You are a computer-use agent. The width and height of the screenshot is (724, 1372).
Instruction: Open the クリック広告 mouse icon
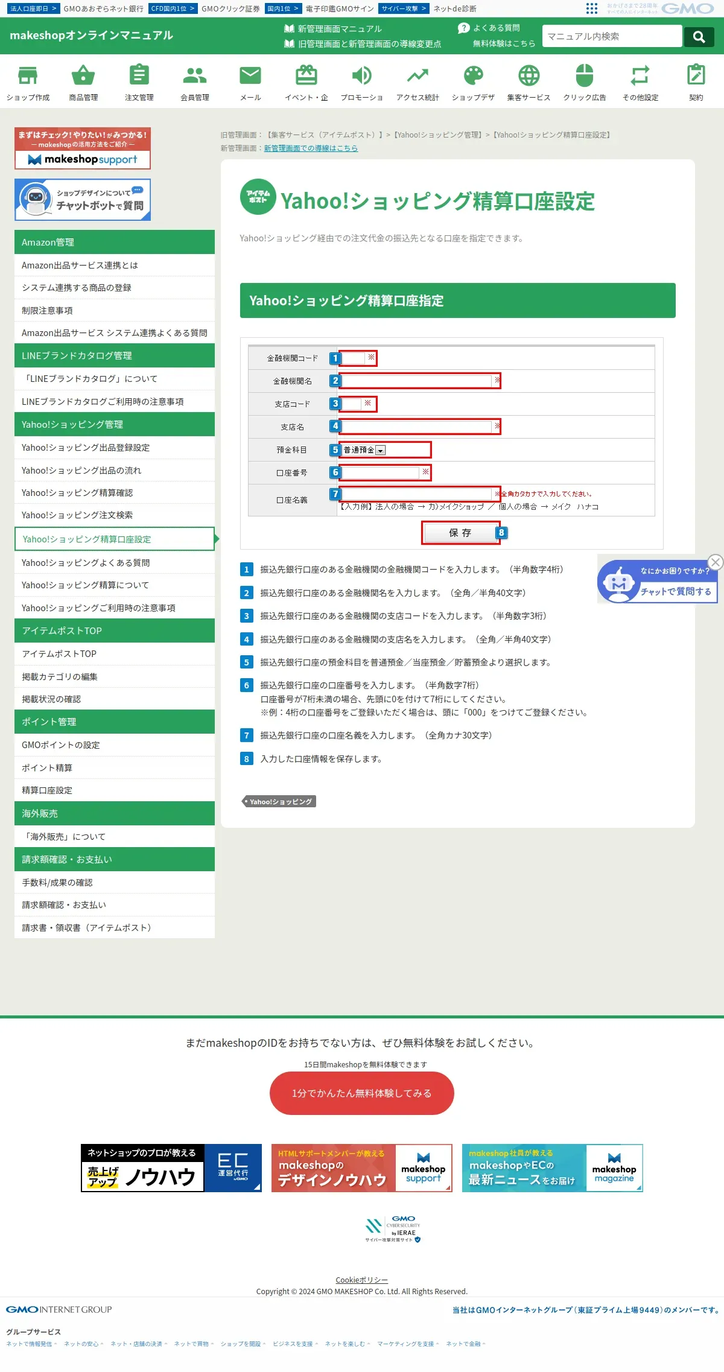[x=585, y=75]
